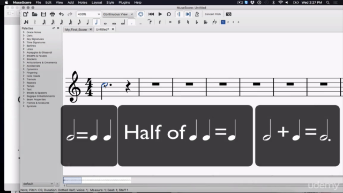
Task: Select eighth note duration
Action: coord(79,22)
